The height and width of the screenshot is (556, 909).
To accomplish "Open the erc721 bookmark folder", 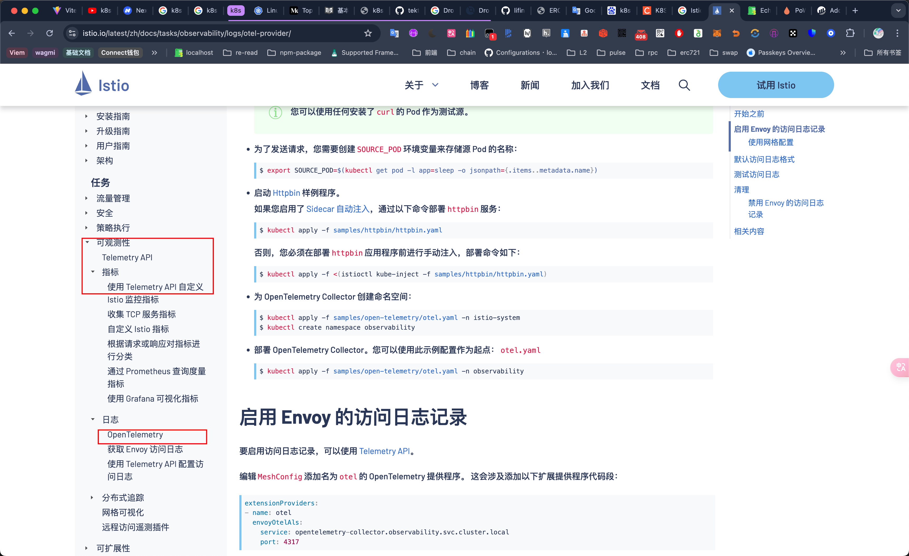I will [684, 53].
